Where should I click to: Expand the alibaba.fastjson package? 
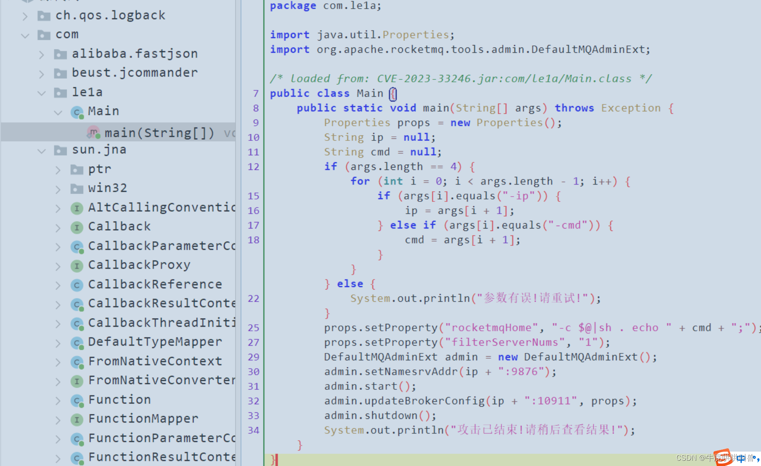[x=41, y=54]
